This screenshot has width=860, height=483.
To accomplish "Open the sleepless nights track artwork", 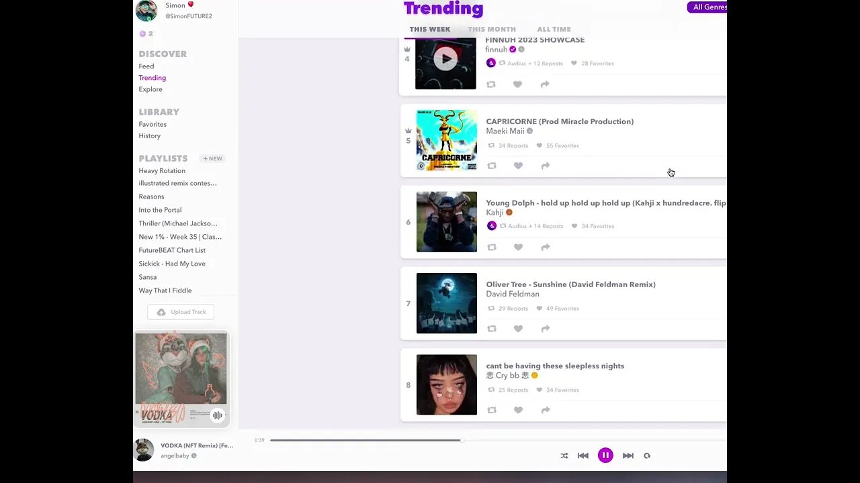I will (x=447, y=384).
